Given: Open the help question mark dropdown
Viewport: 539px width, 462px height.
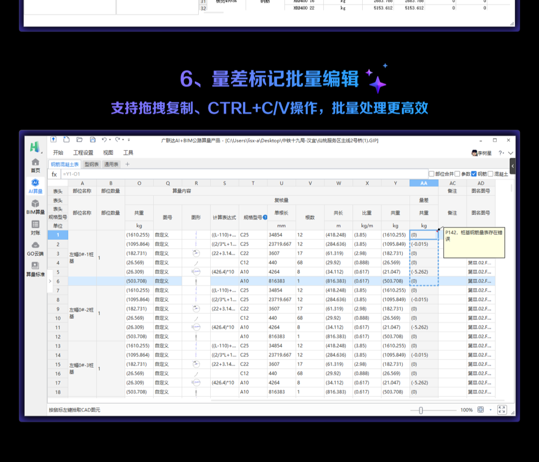Looking at the screenshot, I should tap(502, 153).
